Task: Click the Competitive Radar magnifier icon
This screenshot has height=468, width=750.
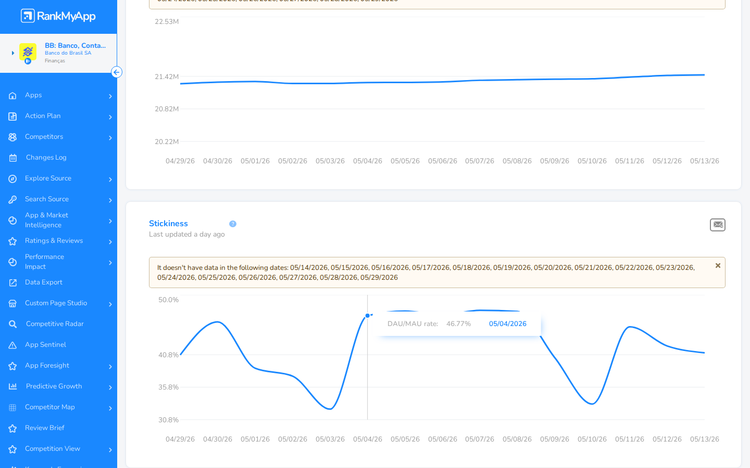Action: [12, 324]
